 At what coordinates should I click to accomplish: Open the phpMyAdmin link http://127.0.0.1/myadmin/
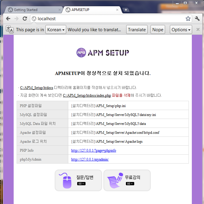[90, 159]
